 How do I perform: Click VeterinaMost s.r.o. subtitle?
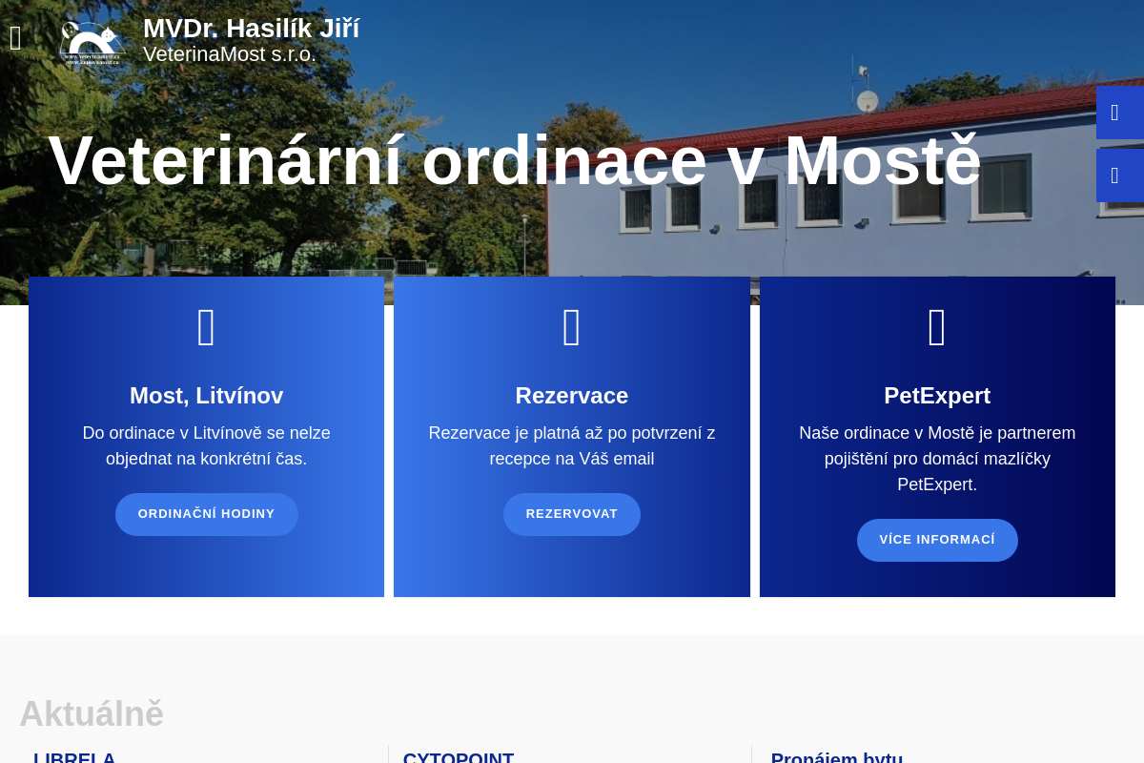coord(230,54)
